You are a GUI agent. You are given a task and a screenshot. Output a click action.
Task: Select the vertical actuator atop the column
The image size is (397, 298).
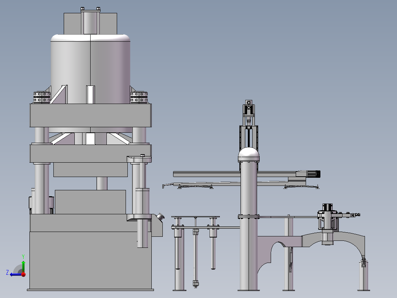(x=249, y=124)
